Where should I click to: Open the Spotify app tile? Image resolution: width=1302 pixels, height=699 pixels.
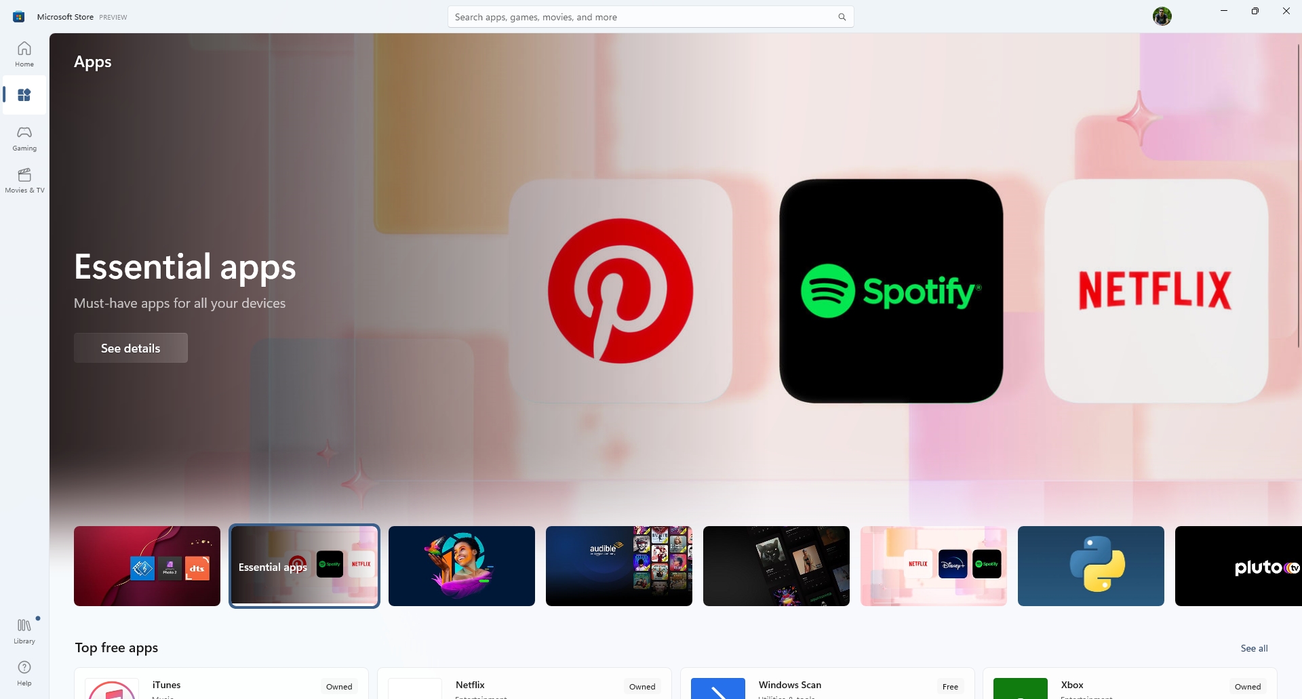click(x=890, y=291)
